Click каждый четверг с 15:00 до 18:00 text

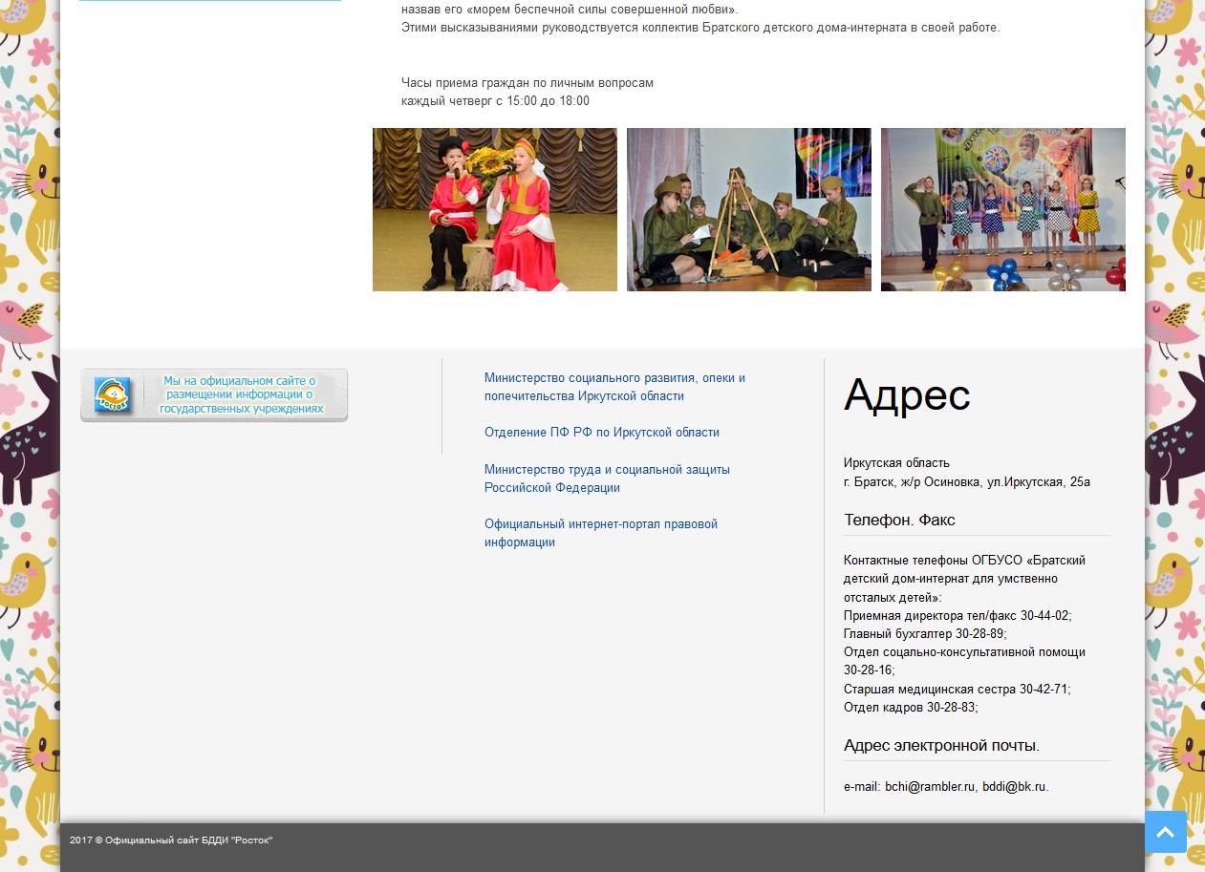tap(495, 101)
